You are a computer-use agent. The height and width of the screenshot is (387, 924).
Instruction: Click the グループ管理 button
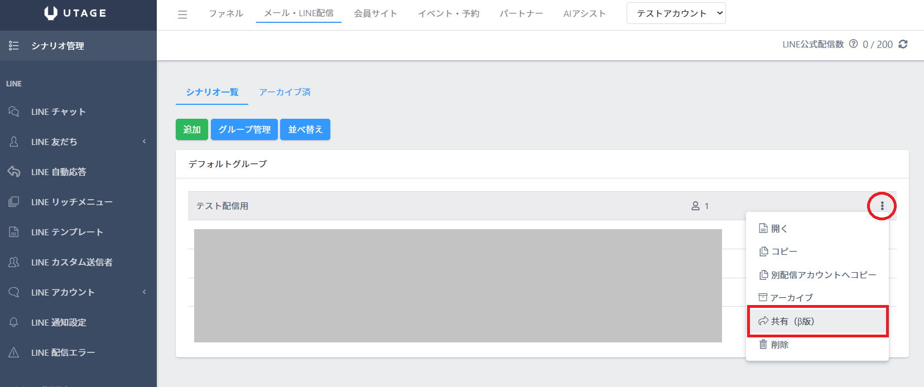(244, 129)
